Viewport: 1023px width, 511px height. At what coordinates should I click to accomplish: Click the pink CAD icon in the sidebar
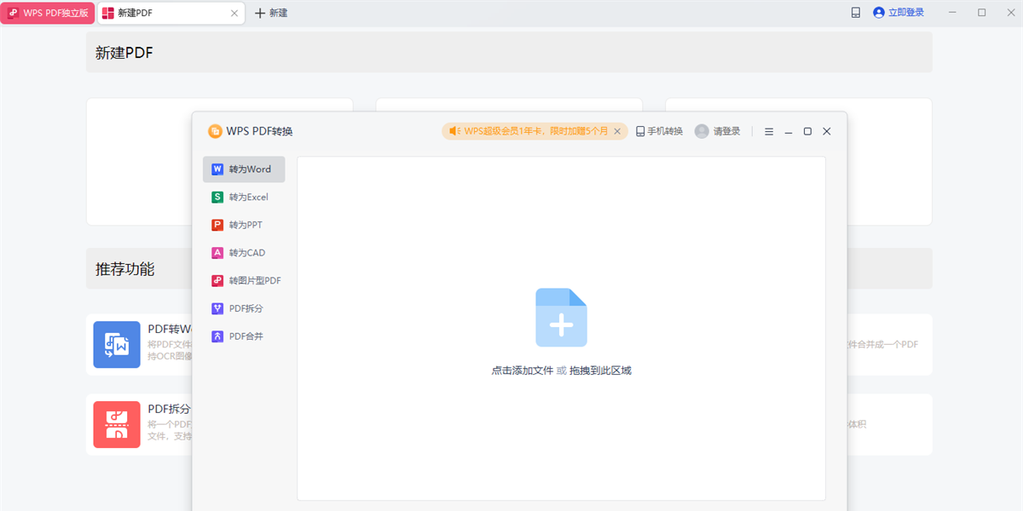[x=217, y=253]
